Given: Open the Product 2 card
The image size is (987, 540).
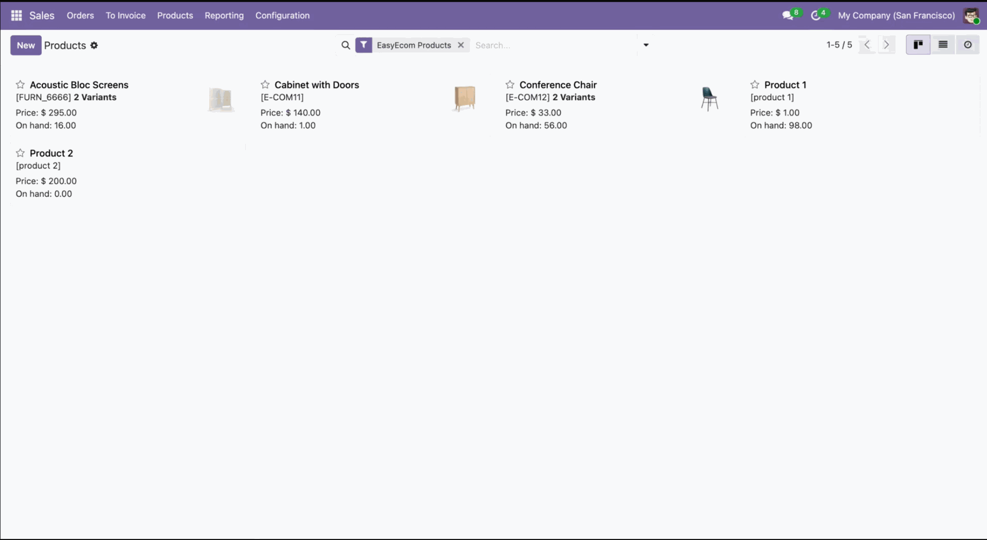Looking at the screenshot, I should click(127, 173).
